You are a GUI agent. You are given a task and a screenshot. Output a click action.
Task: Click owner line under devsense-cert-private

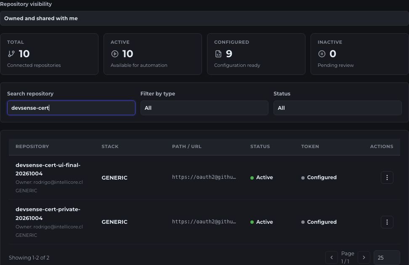pos(49,227)
